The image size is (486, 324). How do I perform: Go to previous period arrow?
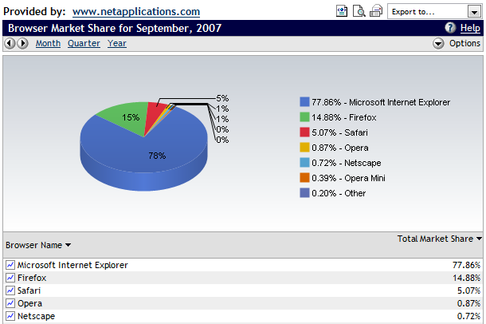coord(10,43)
